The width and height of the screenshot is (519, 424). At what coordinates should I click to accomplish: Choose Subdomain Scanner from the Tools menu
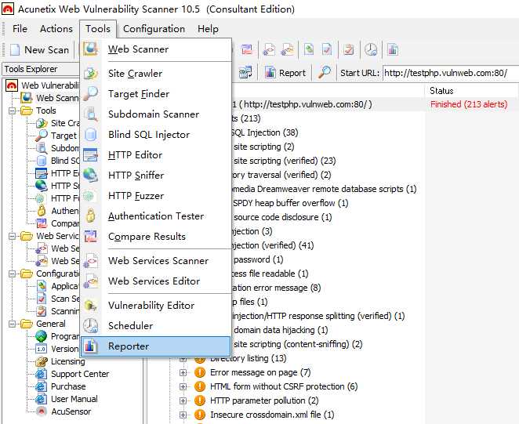155,114
